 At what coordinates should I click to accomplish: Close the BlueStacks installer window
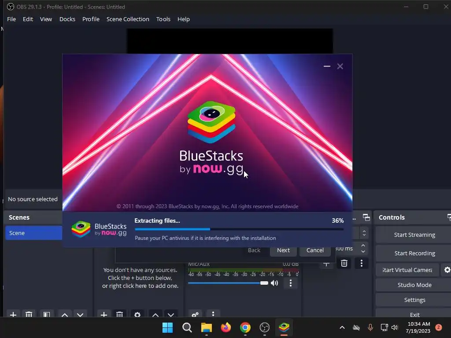[x=340, y=66]
